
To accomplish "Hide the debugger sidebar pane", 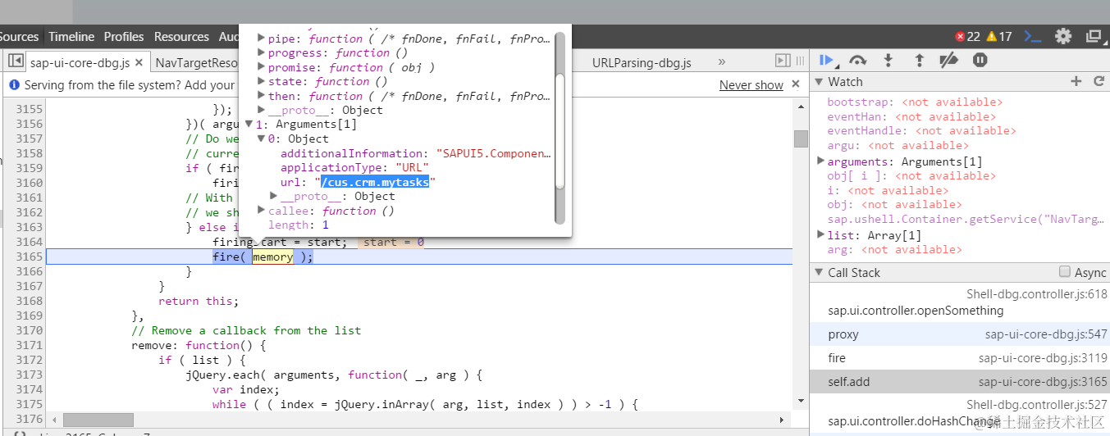I will click(x=783, y=61).
